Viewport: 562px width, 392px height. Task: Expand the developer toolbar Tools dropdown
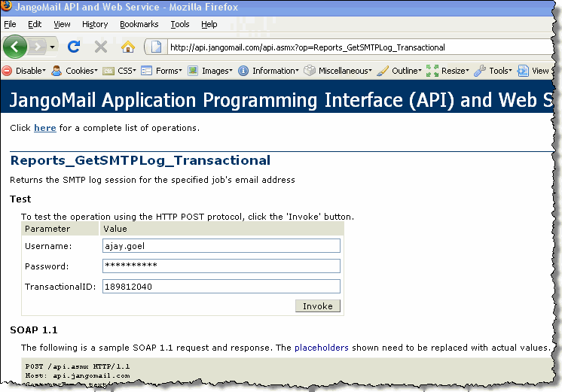click(510, 70)
